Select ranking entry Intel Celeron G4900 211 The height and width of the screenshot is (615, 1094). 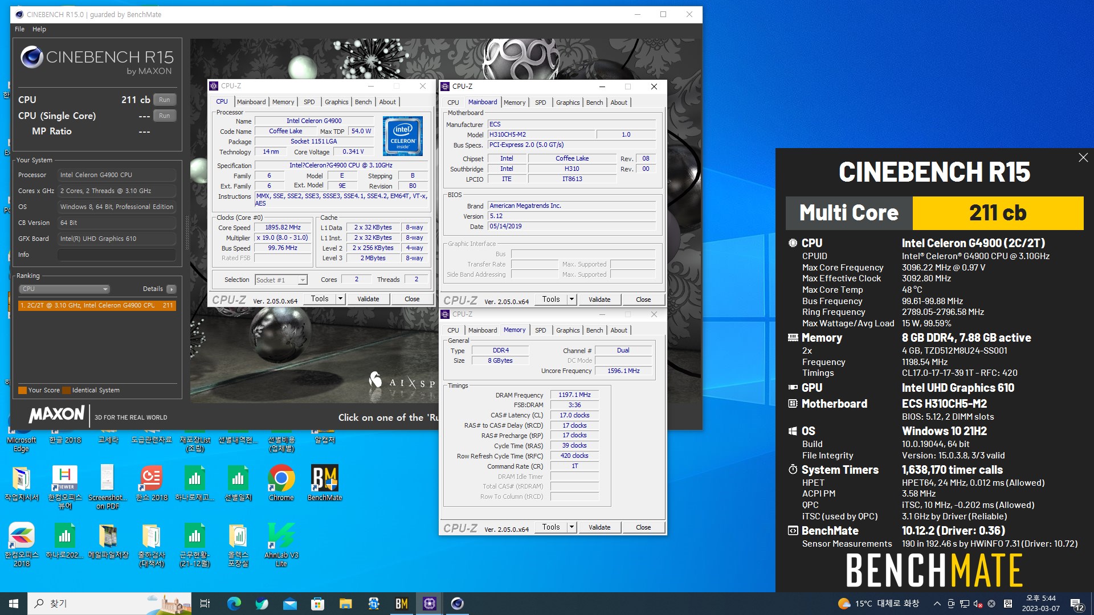tap(97, 306)
